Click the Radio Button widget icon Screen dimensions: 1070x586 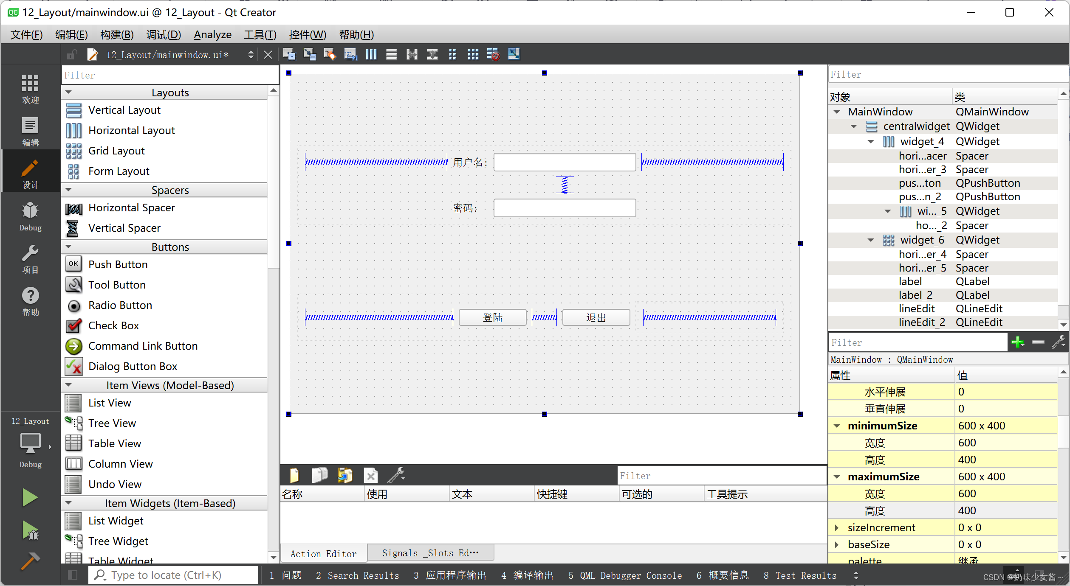[x=74, y=305]
